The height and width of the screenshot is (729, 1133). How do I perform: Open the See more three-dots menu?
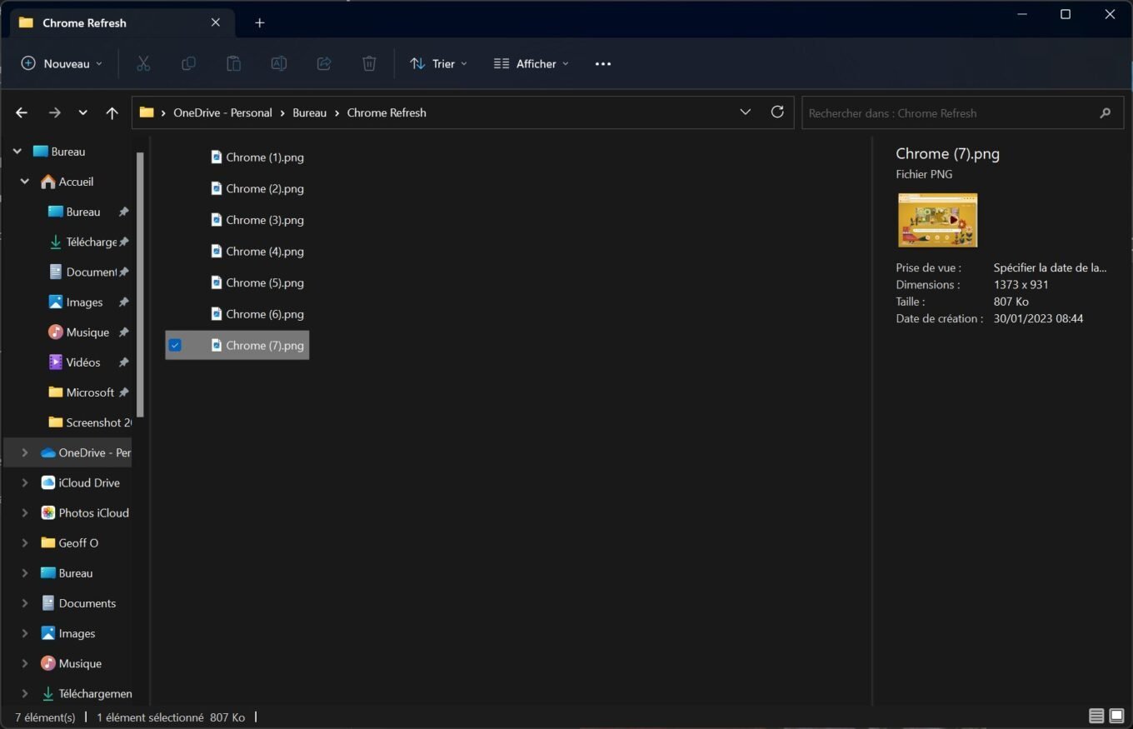[603, 63]
